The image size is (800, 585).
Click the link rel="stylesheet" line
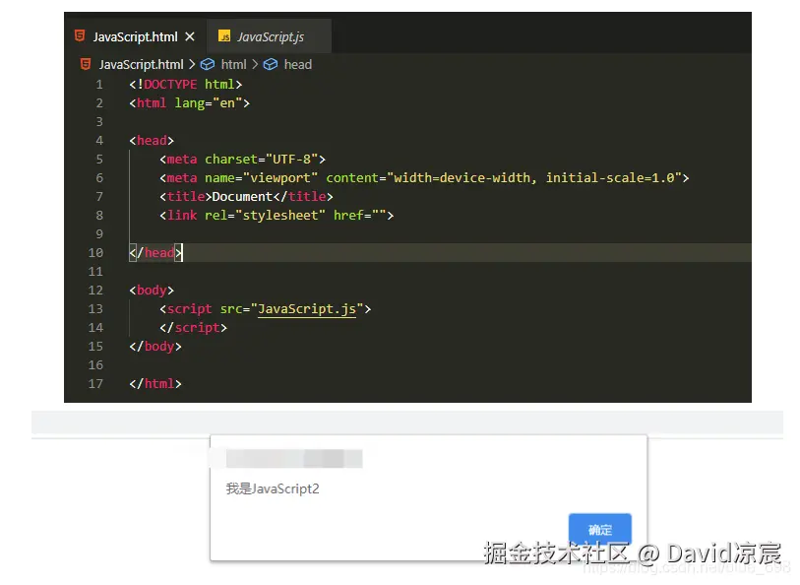pyautogui.click(x=277, y=216)
